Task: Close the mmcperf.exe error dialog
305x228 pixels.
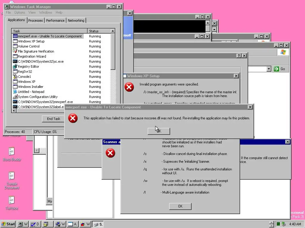Action: coord(250,107)
